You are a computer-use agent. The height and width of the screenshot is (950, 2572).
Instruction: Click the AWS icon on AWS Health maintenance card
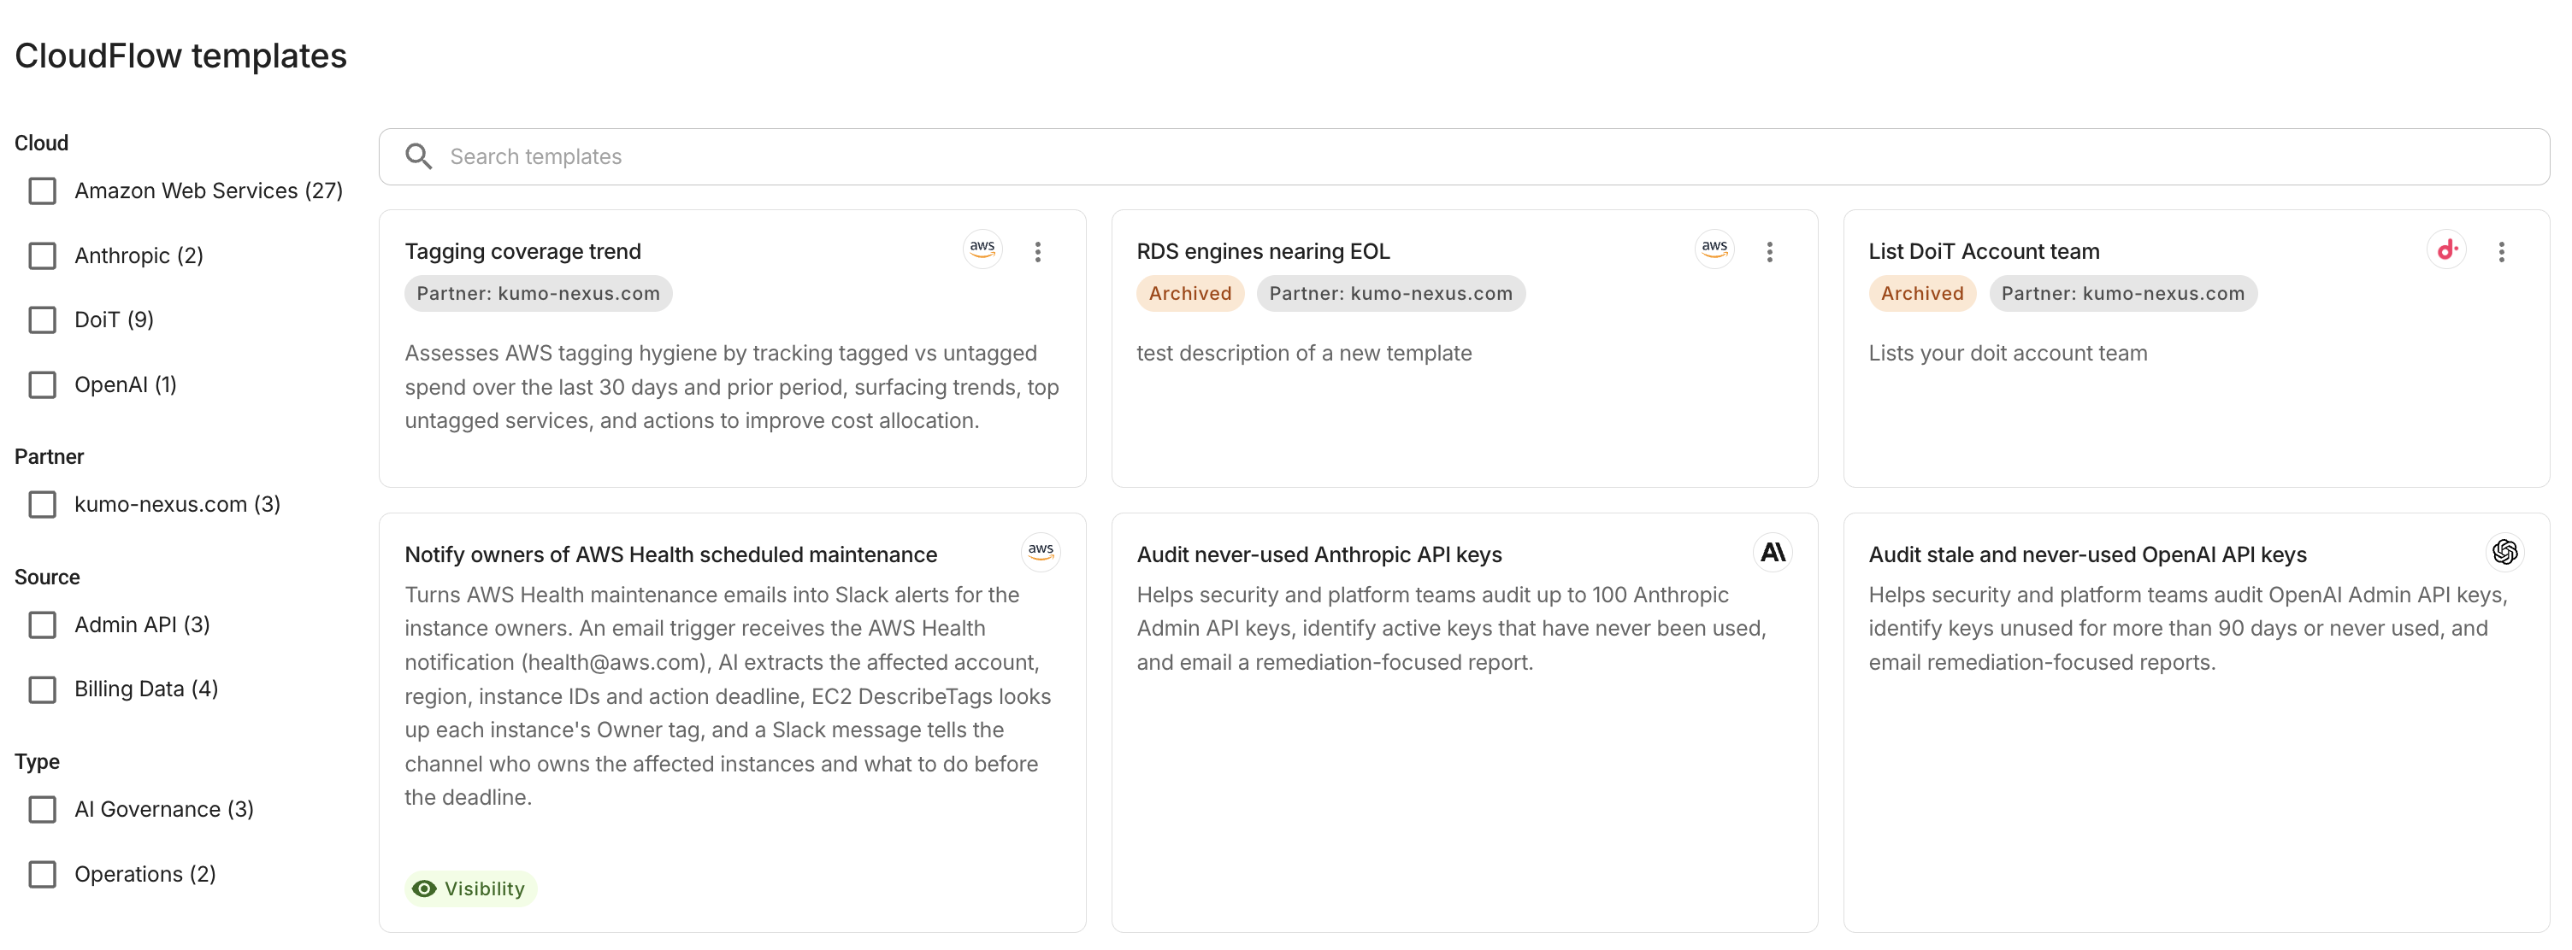coord(1041,552)
